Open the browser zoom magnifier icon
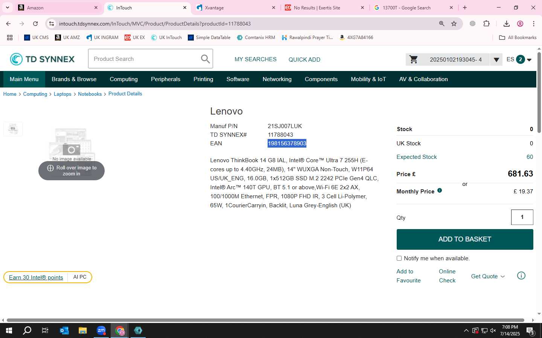542x338 pixels. tap(442, 24)
